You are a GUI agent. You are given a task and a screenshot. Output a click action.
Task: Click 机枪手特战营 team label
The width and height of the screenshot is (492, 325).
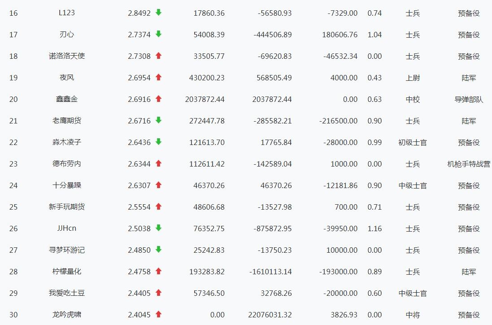469,164
